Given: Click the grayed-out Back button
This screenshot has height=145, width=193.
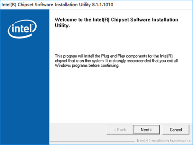Looking at the screenshot, I should point(120,130).
